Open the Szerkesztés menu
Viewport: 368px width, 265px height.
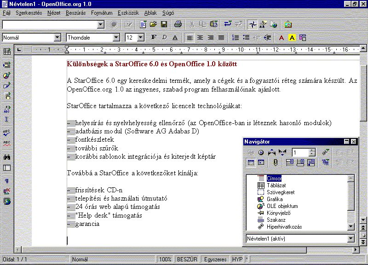(29, 13)
